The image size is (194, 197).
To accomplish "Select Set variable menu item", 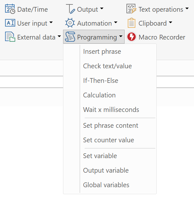I will pos(110,156).
